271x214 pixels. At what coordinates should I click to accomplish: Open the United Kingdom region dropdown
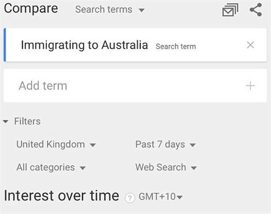pos(56,144)
